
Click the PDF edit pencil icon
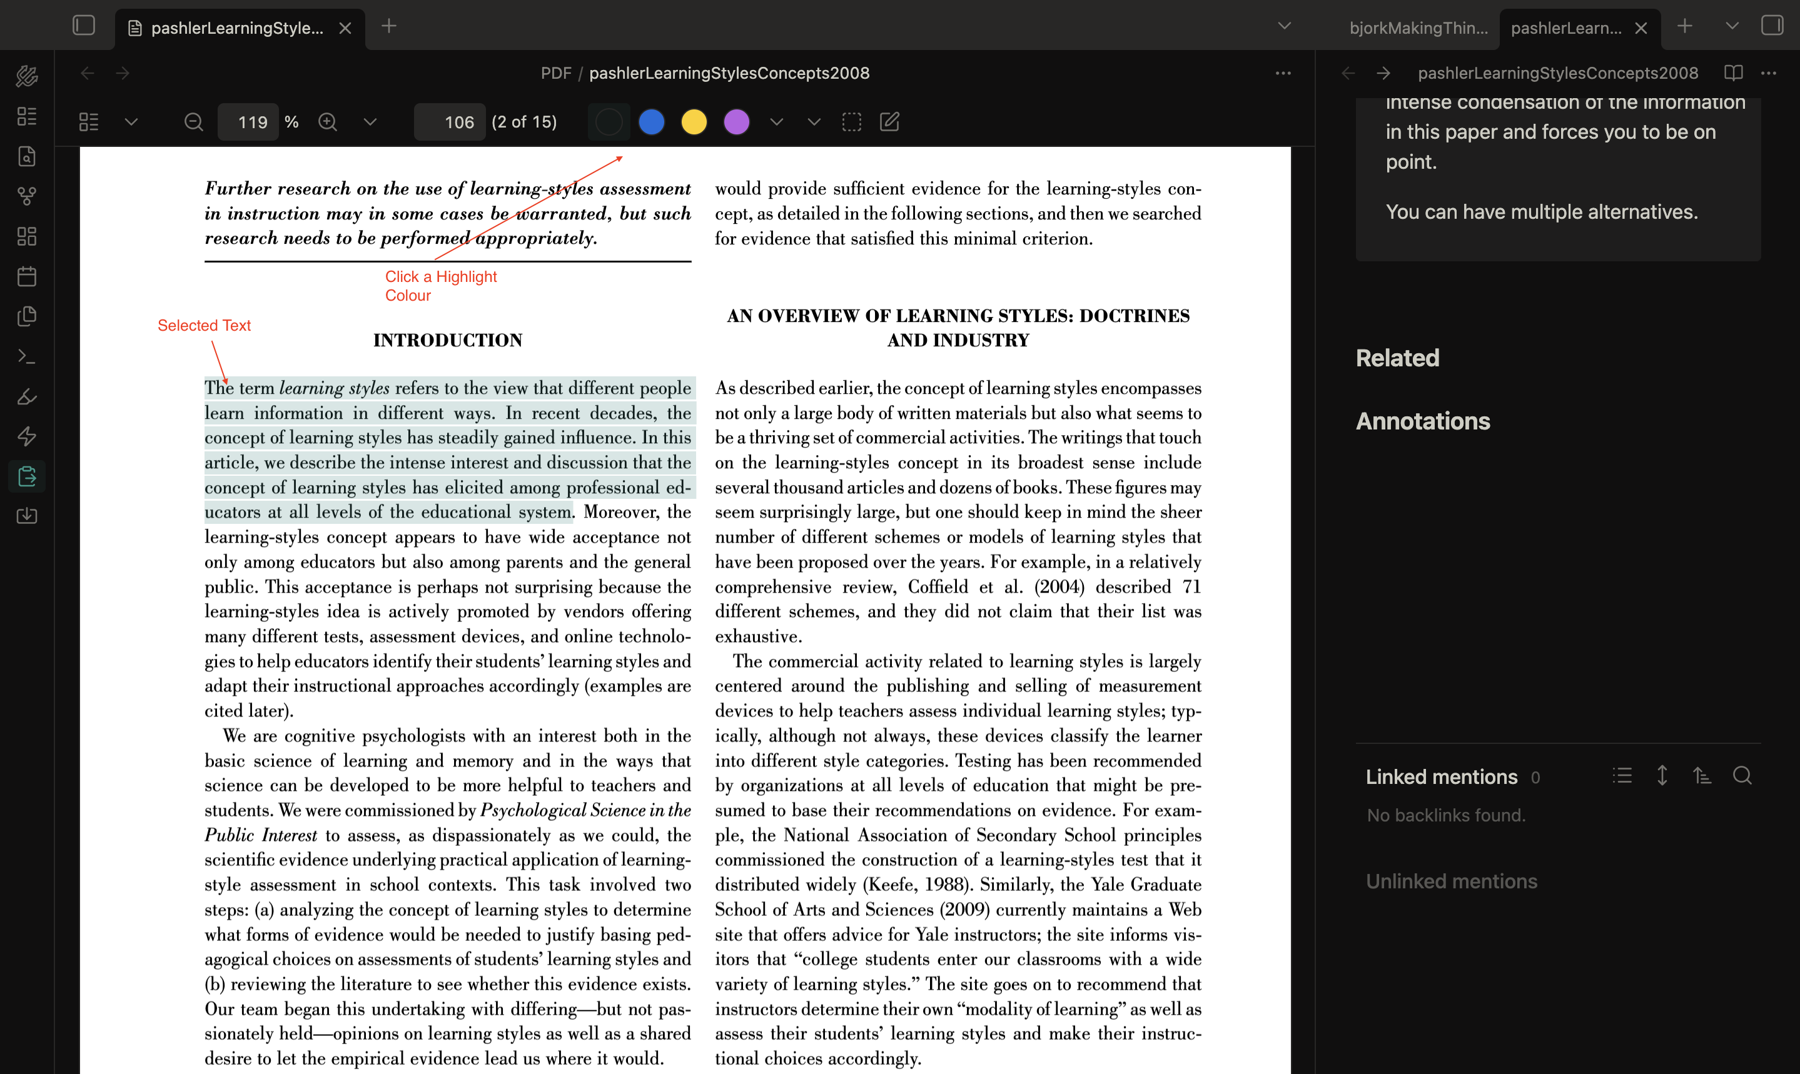(x=889, y=123)
